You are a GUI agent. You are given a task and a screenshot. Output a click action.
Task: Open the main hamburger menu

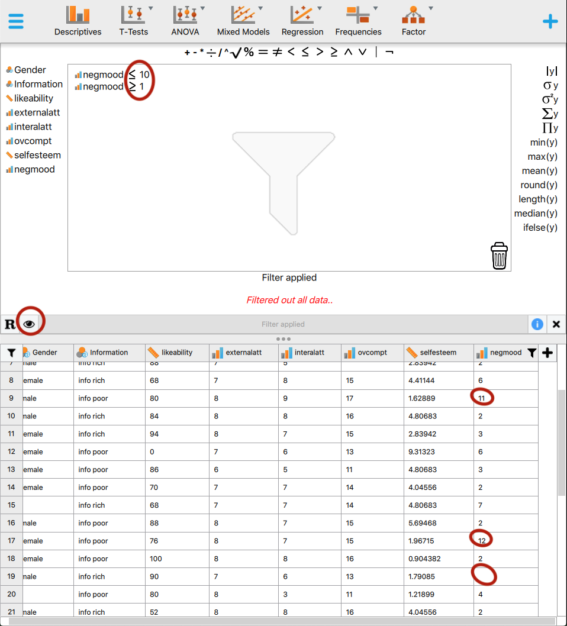[x=15, y=21]
